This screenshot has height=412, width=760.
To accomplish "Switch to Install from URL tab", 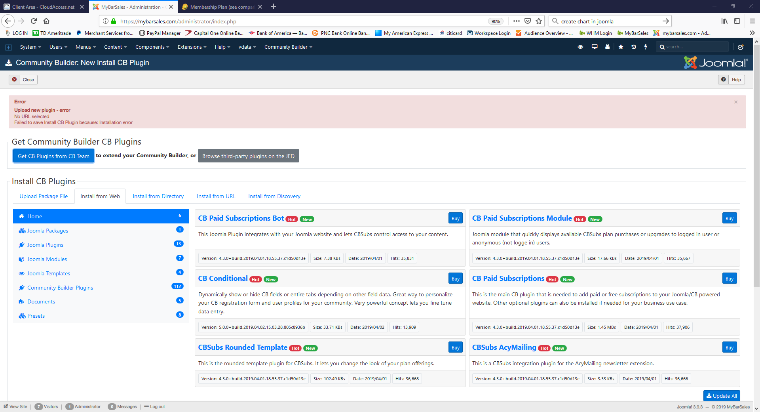I will [x=216, y=196].
